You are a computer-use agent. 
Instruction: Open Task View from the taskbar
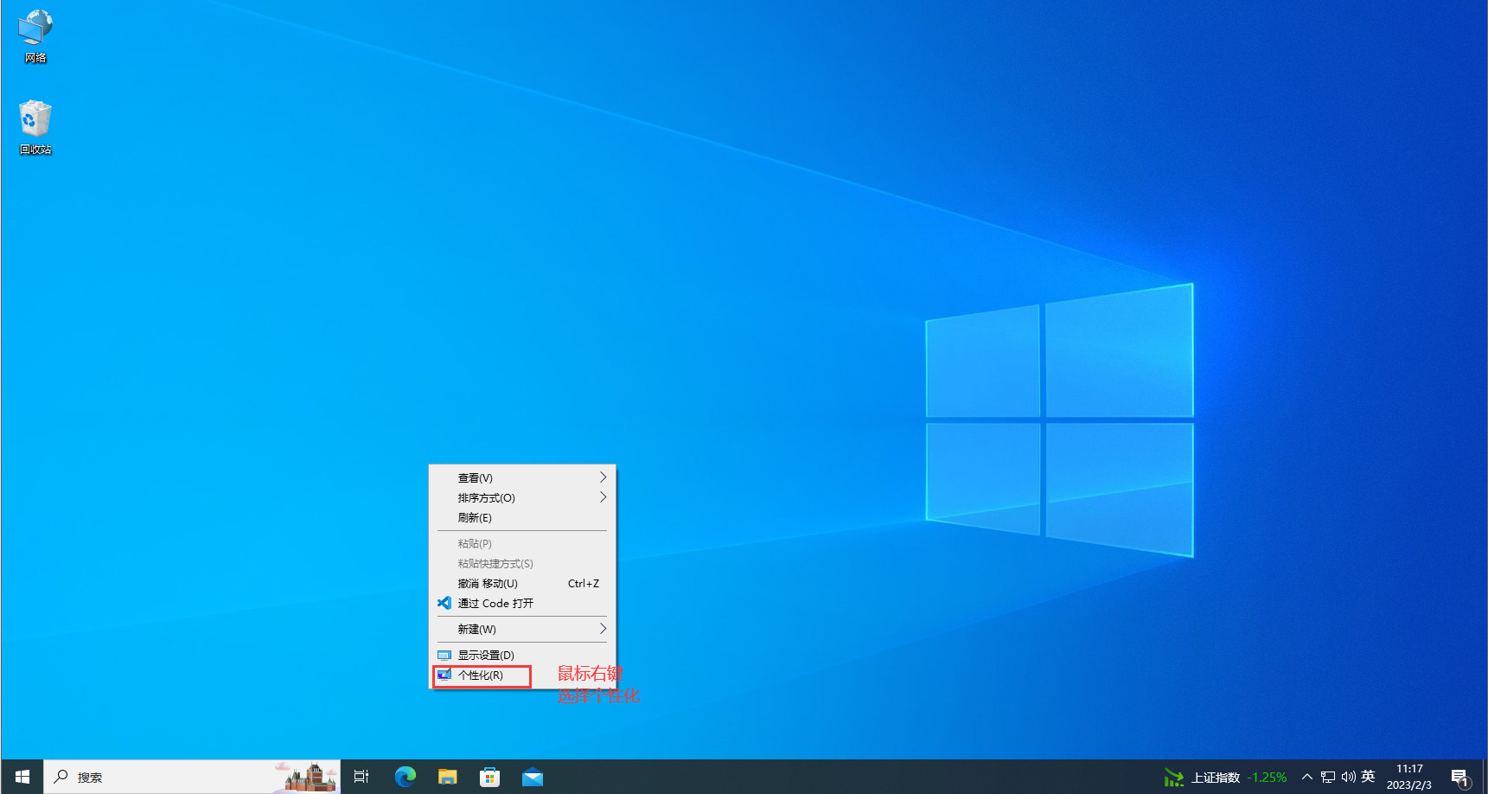click(x=361, y=777)
